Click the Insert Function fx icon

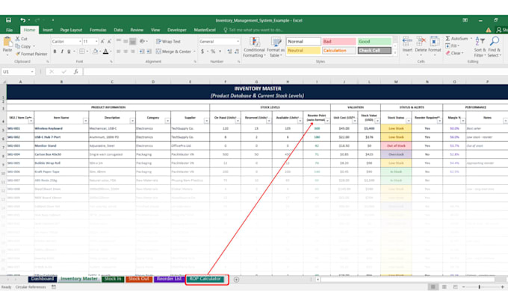[75, 72]
